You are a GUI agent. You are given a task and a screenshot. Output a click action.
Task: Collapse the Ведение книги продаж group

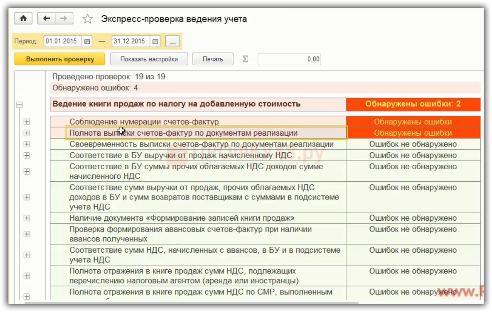coord(20,105)
